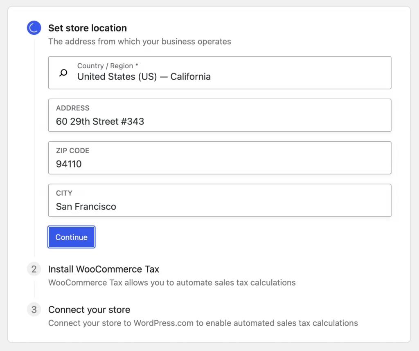Screen dimensions: 419x351
Task: Click the automate sales tax calculations description
Action: 172,283
